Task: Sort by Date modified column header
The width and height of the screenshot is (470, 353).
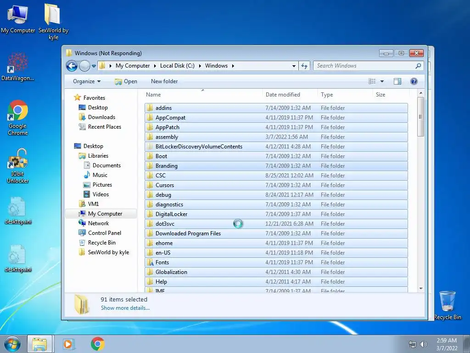Action: [290, 95]
